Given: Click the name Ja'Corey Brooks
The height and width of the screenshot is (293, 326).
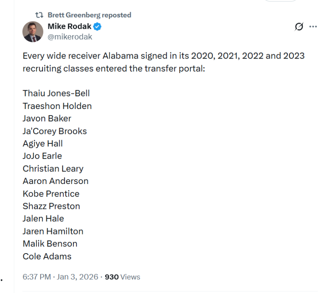Looking at the screenshot, I should [x=55, y=131].
